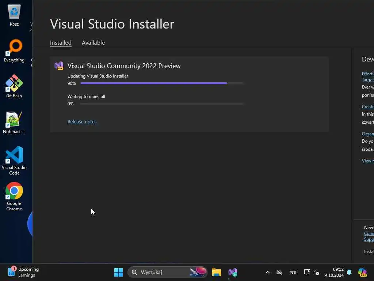Open the Notepad++ desktop shortcut
Image resolution: width=374 pixels, height=281 pixels.
coord(14,122)
